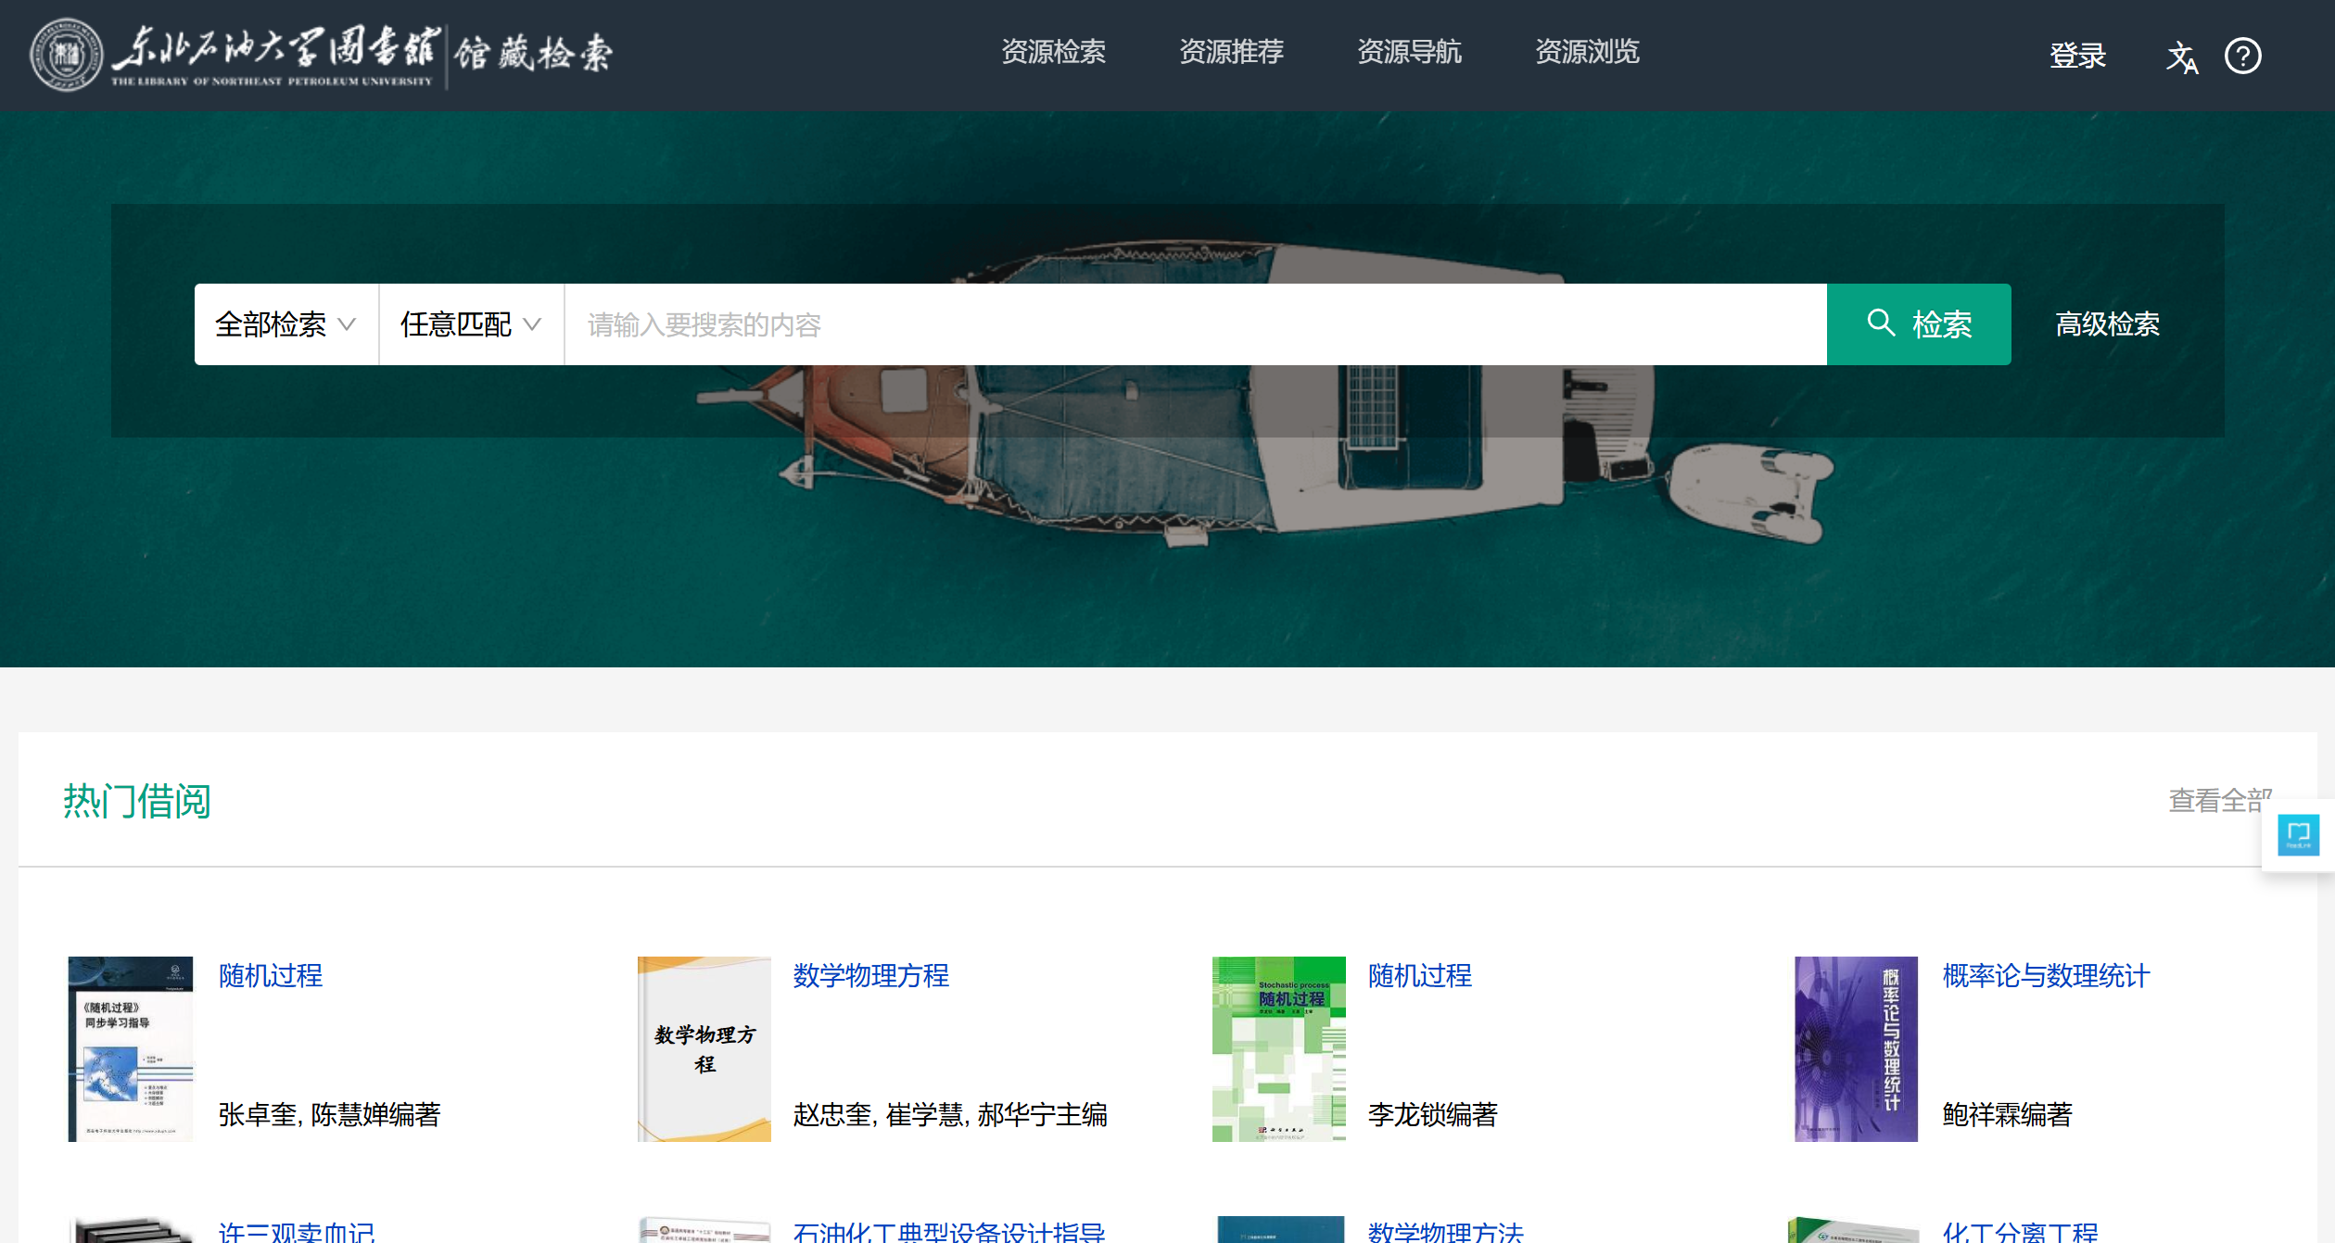Open the 资源浏览 menu item
The height and width of the screenshot is (1243, 2335).
(1587, 52)
